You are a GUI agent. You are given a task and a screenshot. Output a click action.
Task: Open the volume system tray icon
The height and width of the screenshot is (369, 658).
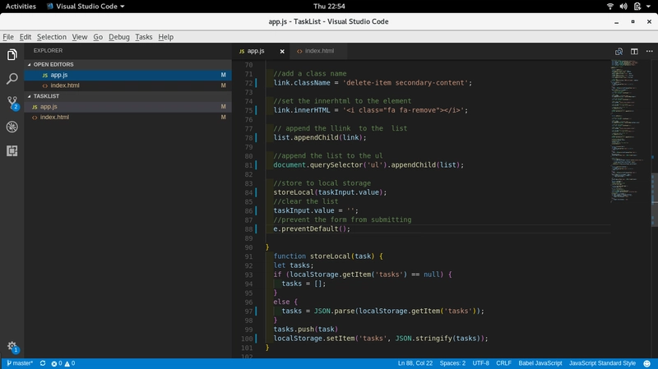(623, 7)
